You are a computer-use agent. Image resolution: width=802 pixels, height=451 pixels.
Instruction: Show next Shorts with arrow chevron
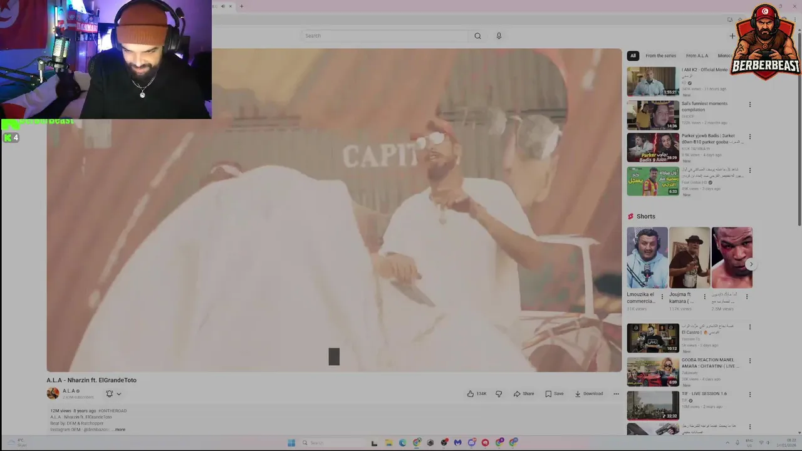(751, 264)
